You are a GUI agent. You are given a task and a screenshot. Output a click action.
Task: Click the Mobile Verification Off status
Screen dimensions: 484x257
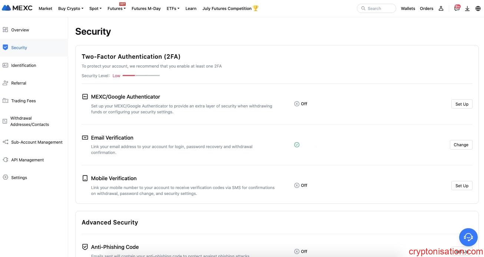(x=301, y=185)
